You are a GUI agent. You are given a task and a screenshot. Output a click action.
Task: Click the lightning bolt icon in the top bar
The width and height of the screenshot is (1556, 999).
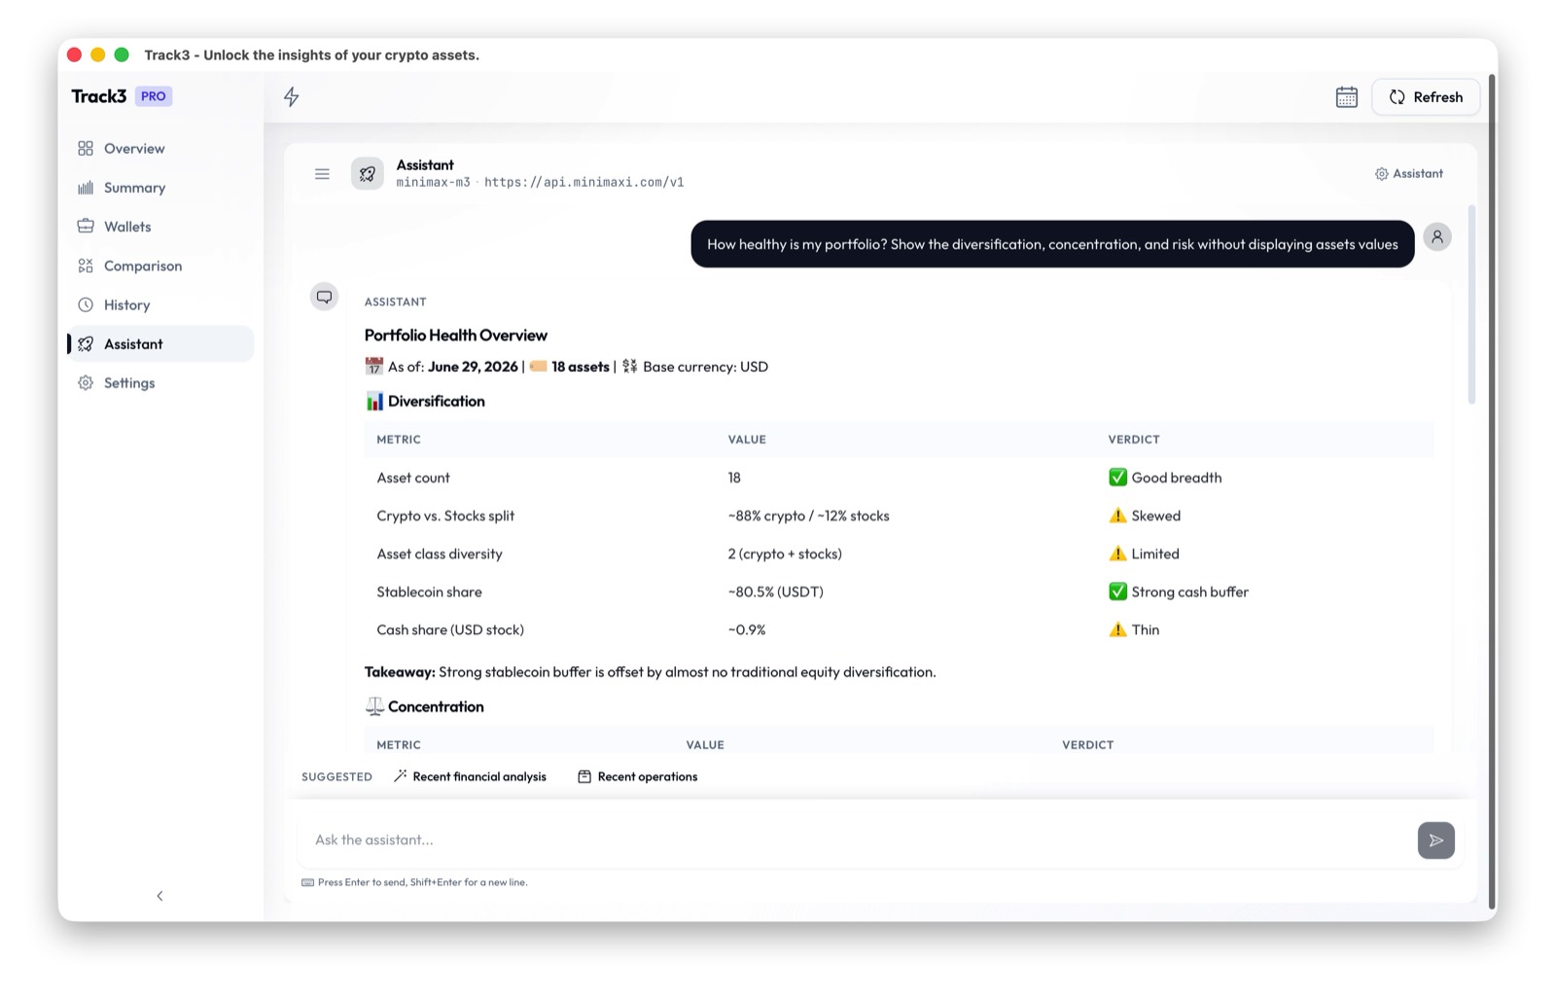pos(291,96)
